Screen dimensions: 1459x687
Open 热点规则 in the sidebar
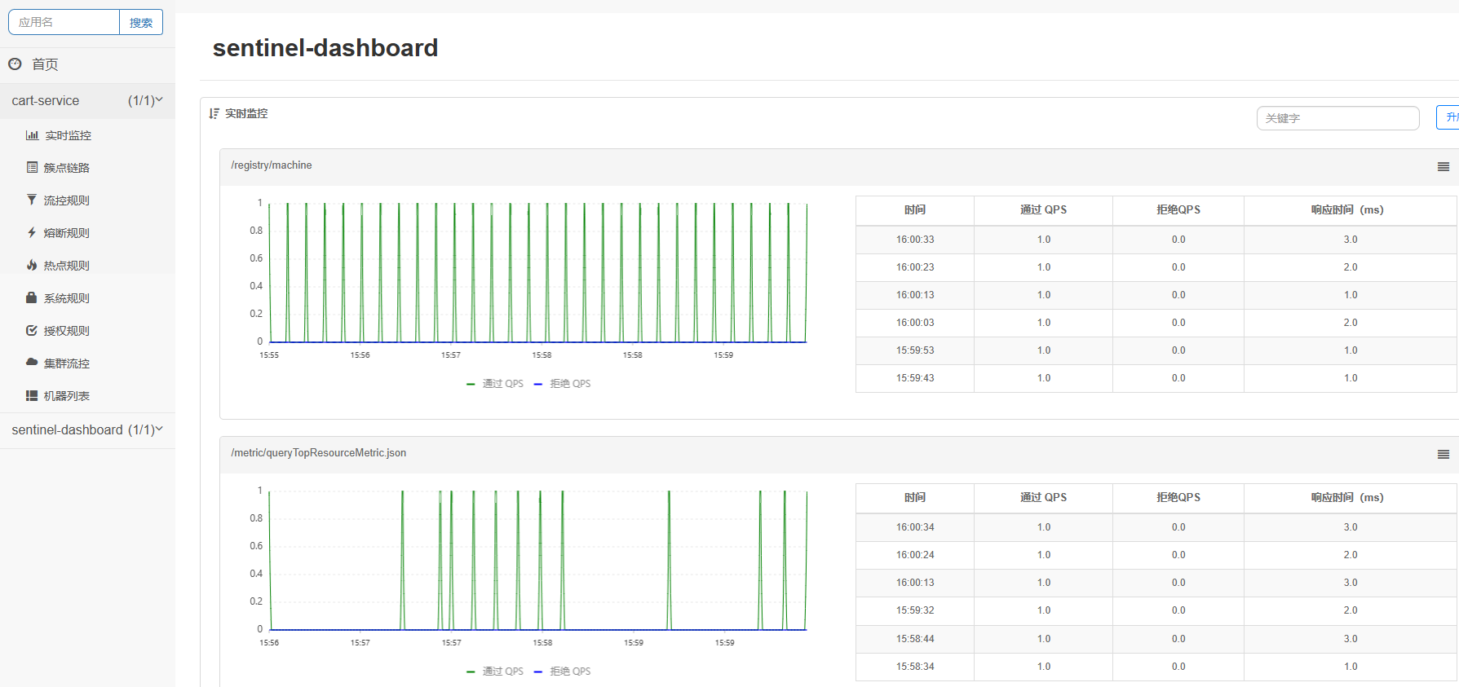[x=67, y=266]
